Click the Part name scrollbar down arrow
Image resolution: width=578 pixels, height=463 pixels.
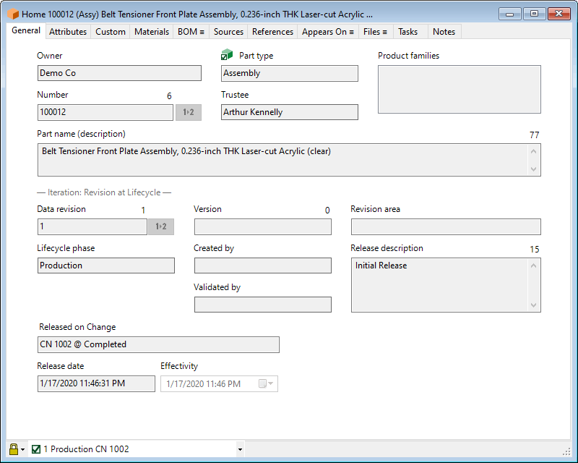[533, 169]
